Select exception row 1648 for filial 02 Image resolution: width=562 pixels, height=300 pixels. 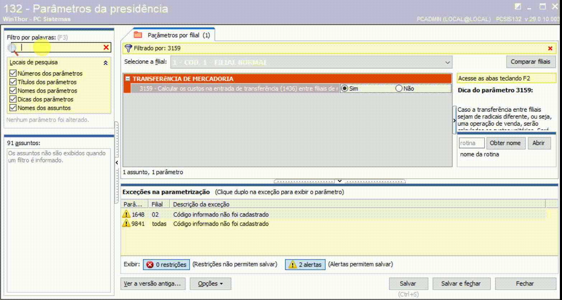(x=334, y=215)
